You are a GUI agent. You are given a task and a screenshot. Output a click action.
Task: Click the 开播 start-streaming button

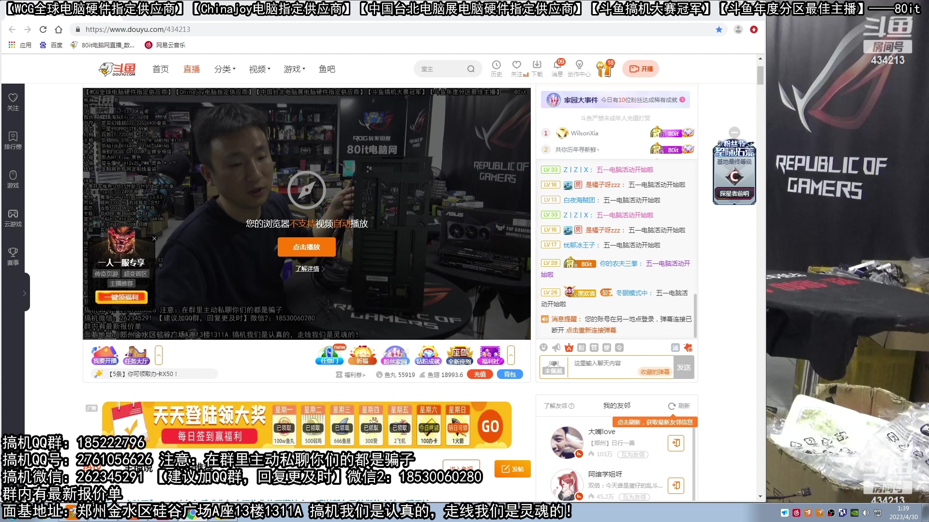point(641,69)
